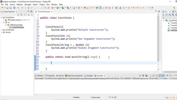Expand the JRE System Library node
Screen dimensions: 177x100
click(4, 20)
